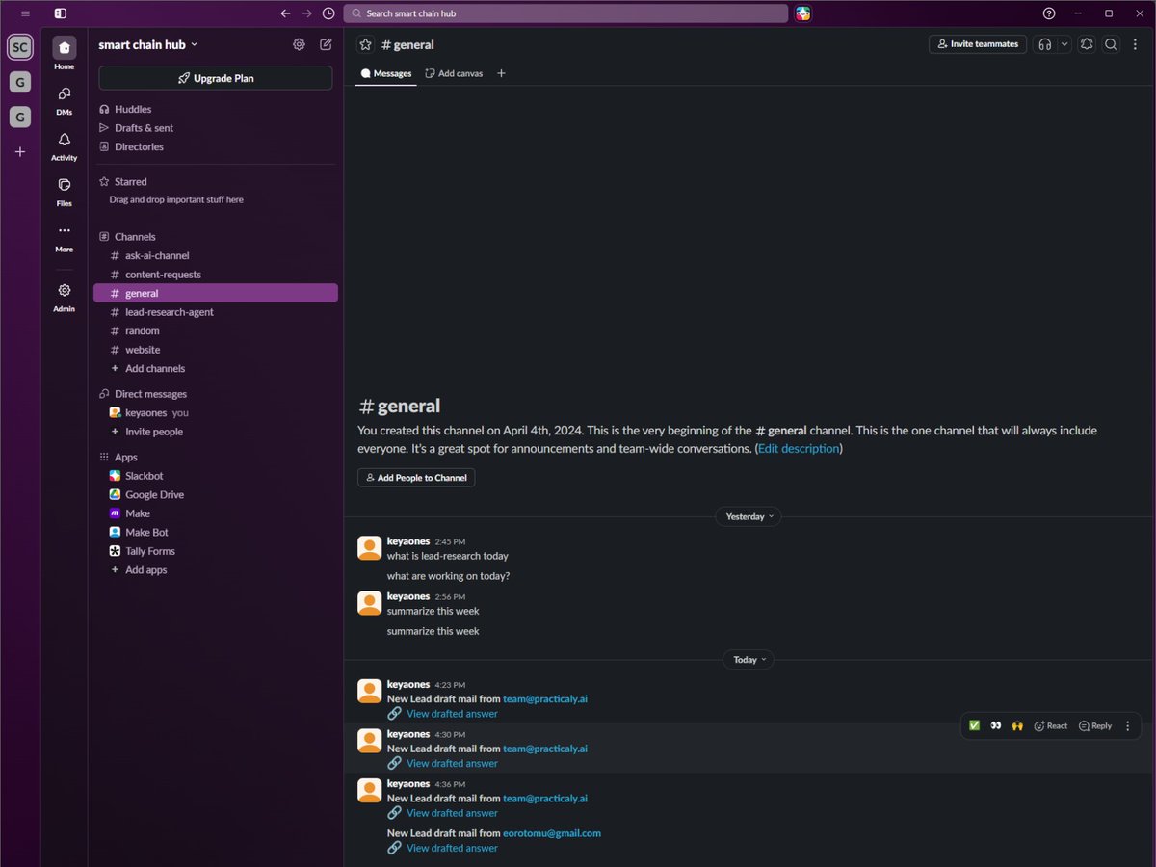Open history with the clock icon

(328, 13)
